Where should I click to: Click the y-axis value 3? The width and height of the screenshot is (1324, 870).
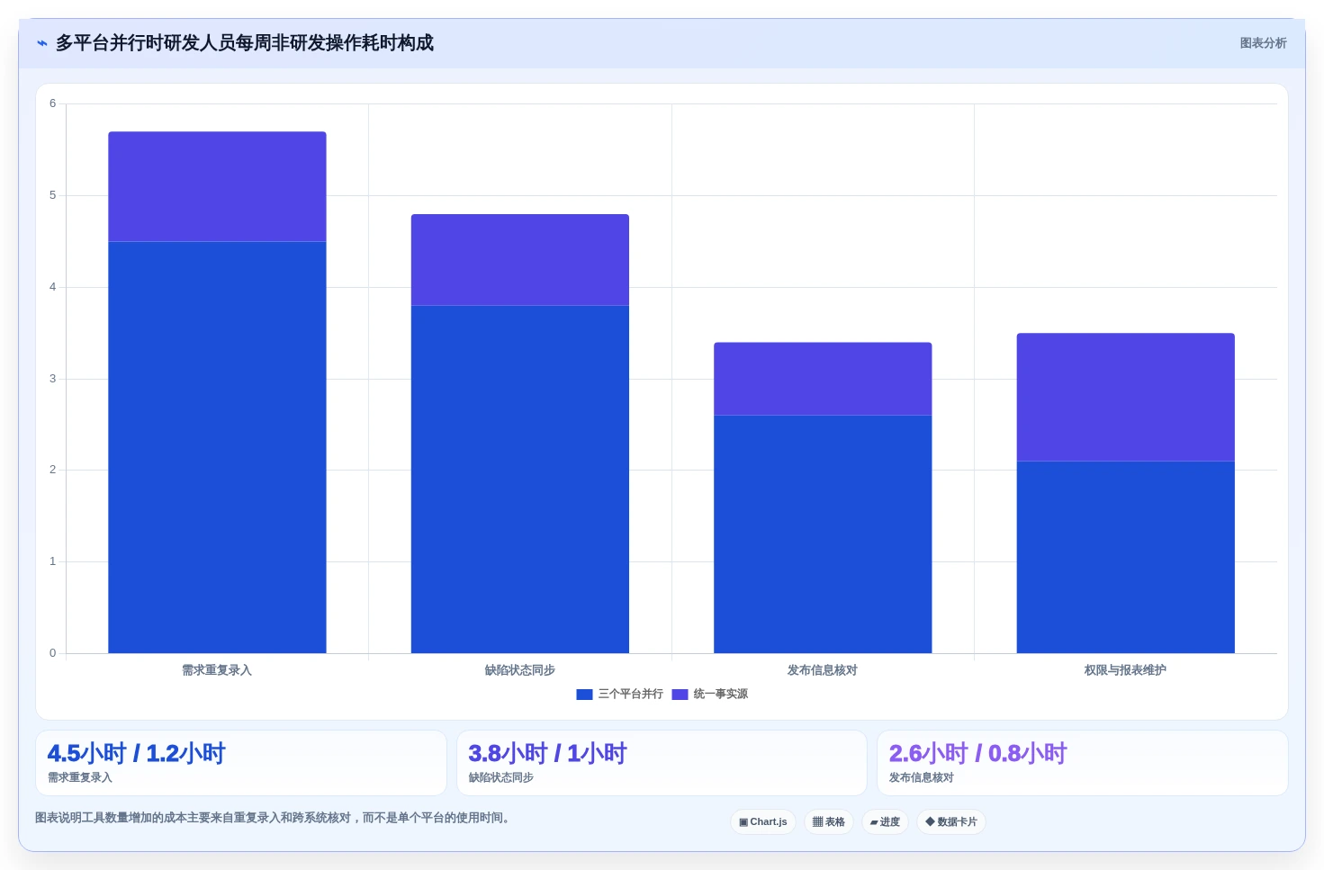pyautogui.click(x=52, y=379)
